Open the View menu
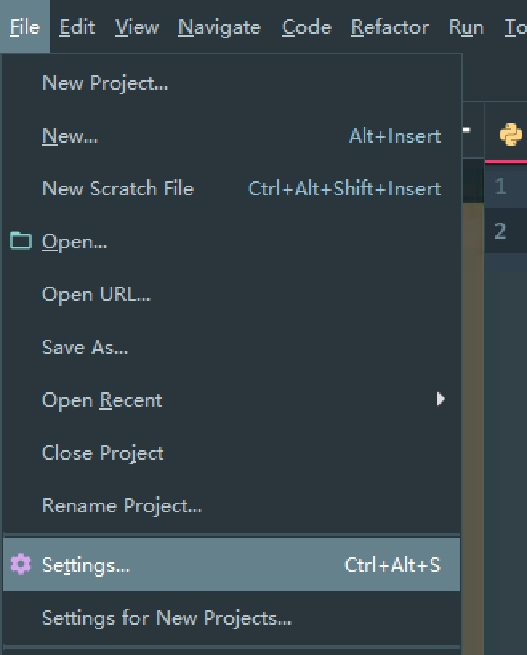Viewport: 527px width, 655px height. coord(136,27)
